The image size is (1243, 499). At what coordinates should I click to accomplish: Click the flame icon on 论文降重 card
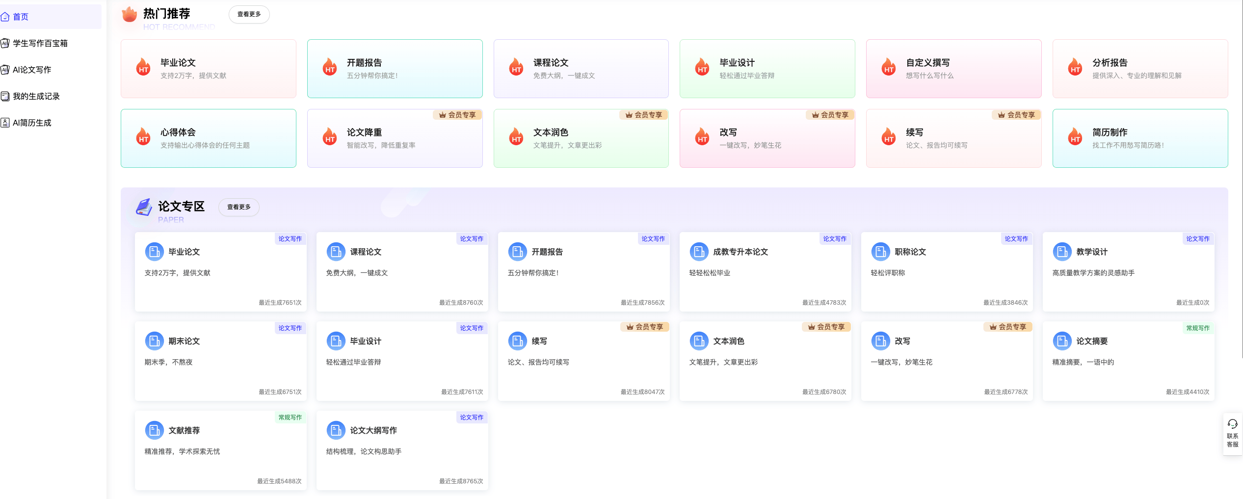330,136
